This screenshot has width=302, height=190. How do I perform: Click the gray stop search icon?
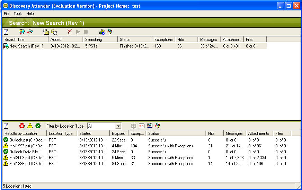point(86,32)
